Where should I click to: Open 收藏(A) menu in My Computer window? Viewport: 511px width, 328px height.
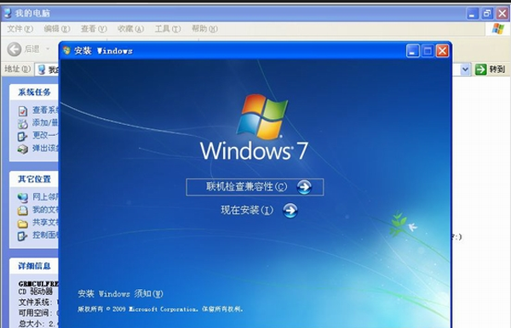[x=130, y=29]
